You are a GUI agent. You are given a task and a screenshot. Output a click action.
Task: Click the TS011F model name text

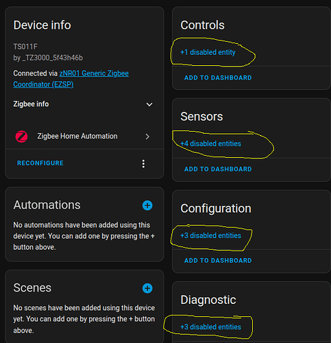coord(25,47)
